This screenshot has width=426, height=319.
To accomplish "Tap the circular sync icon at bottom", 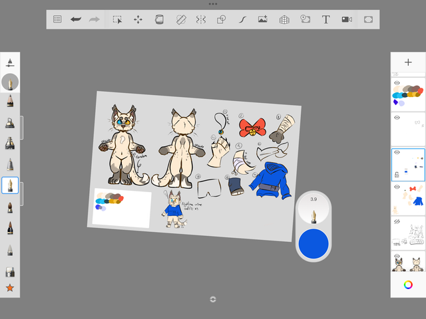I will pyautogui.click(x=213, y=299).
